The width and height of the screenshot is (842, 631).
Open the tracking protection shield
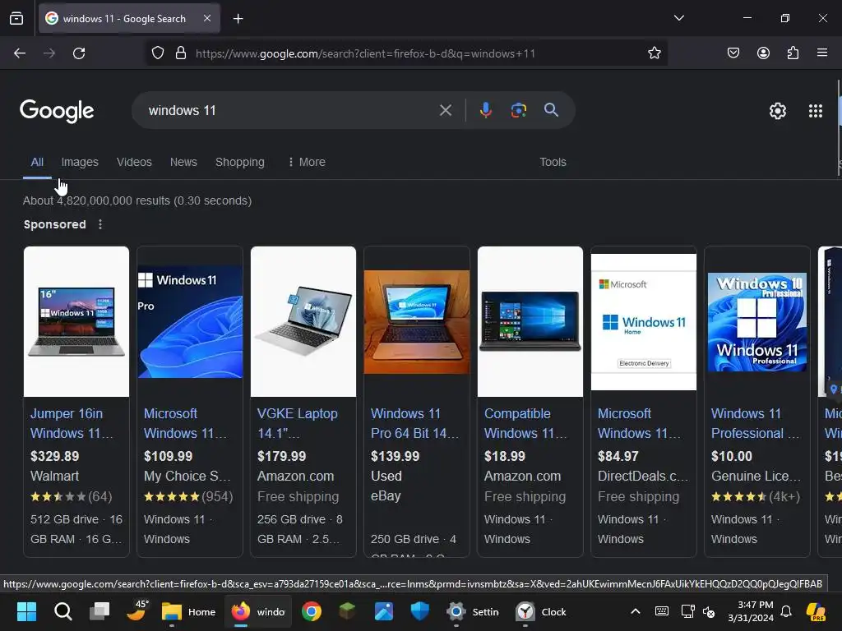point(157,53)
